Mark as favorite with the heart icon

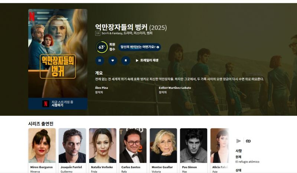(113, 61)
